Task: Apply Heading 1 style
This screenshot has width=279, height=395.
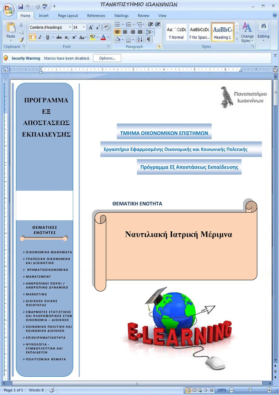Action: point(222,33)
